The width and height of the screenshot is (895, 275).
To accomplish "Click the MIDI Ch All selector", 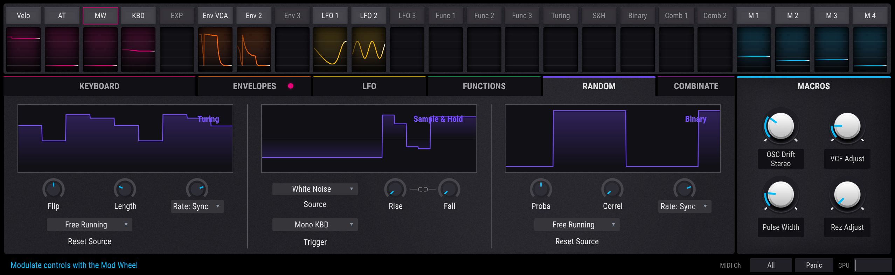I will [771, 265].
